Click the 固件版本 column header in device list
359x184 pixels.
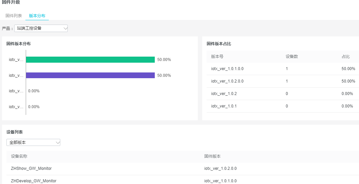(x=212, y=156)
